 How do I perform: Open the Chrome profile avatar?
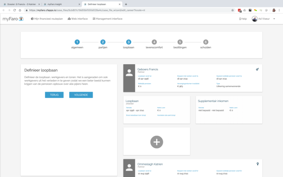(x=274, y=10)
